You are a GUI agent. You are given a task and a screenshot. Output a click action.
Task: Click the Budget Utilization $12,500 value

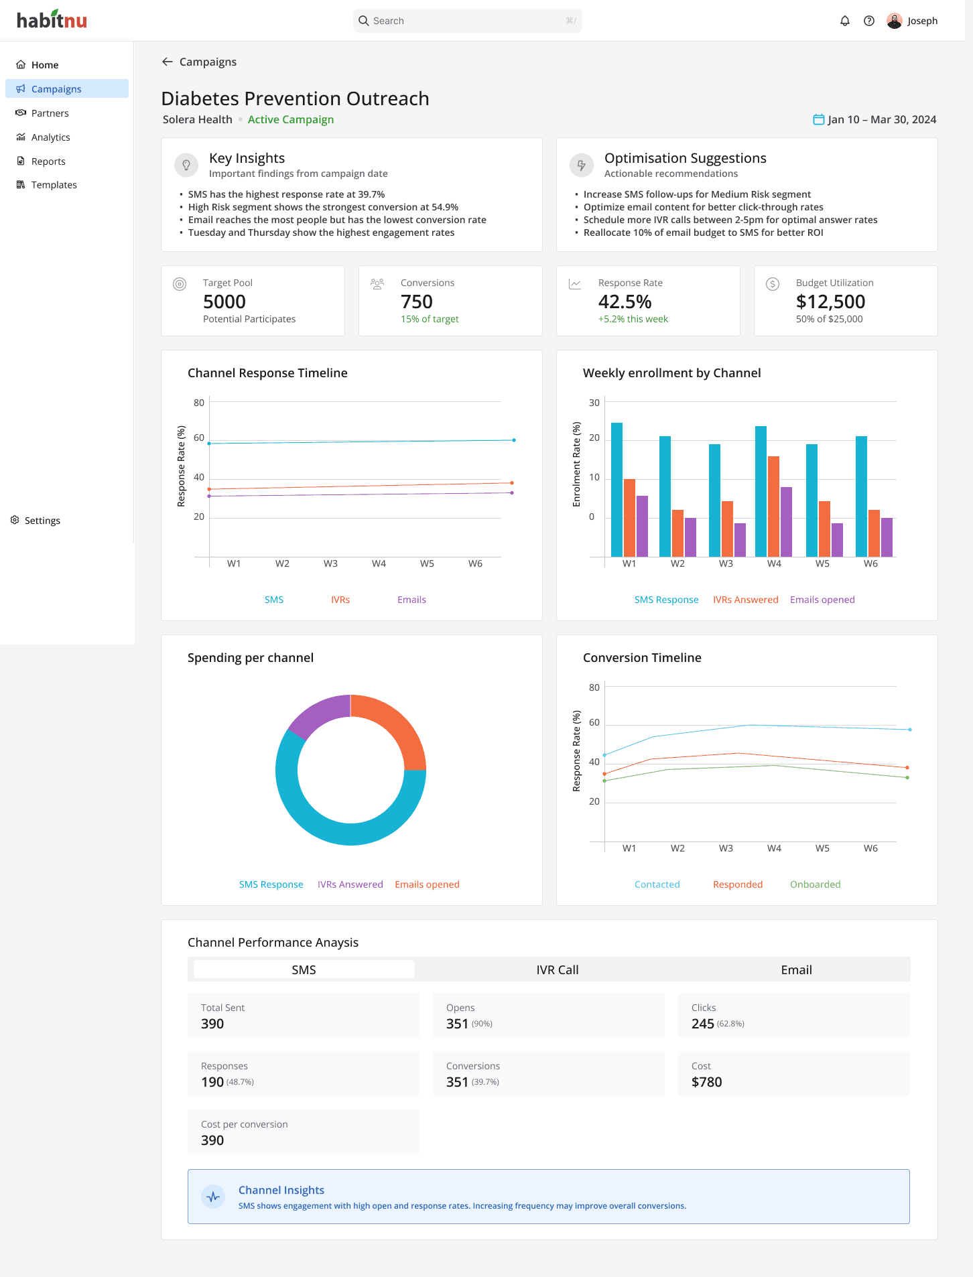point(830,302)
